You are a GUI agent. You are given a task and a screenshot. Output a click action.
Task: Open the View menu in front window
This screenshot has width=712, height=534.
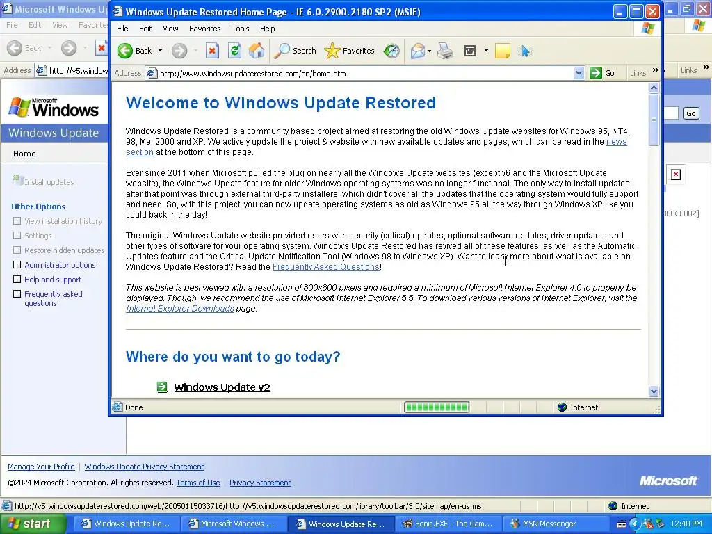[x=171, y=28]
